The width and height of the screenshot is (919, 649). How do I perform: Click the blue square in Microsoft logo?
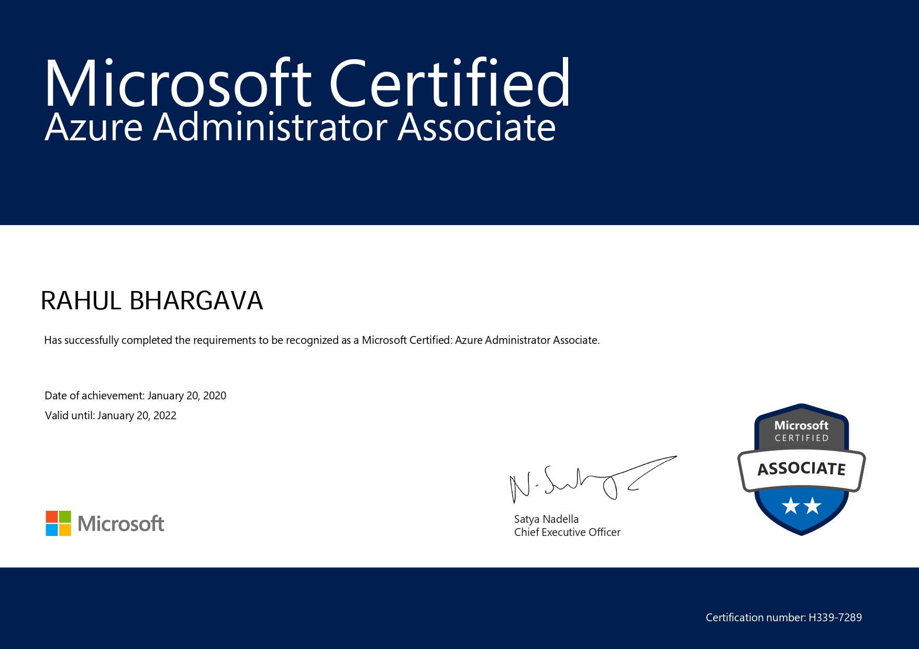coord(51,530)
